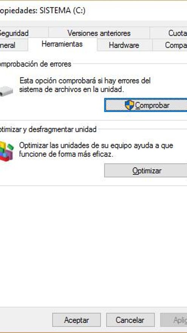Click Comprobar to check the drive for errors
This screenshot has height=333, width=187.
point(146,105)
